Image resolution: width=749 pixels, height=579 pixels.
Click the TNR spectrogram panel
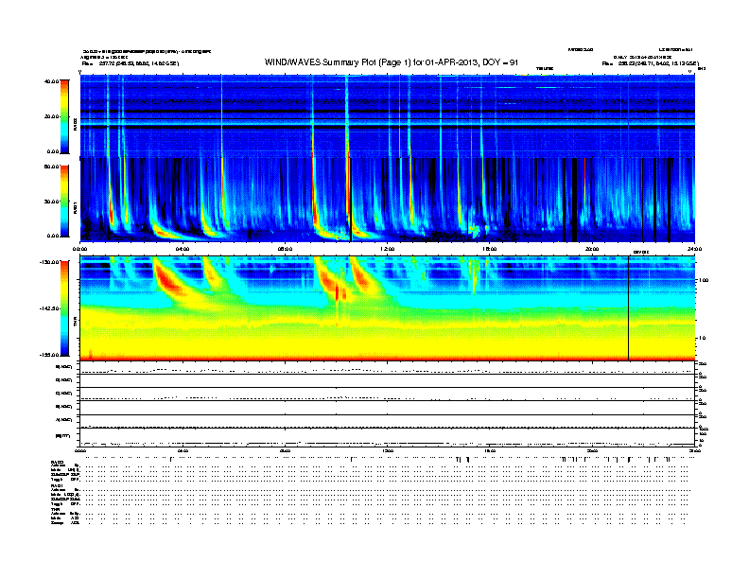(x=388, y=308)
